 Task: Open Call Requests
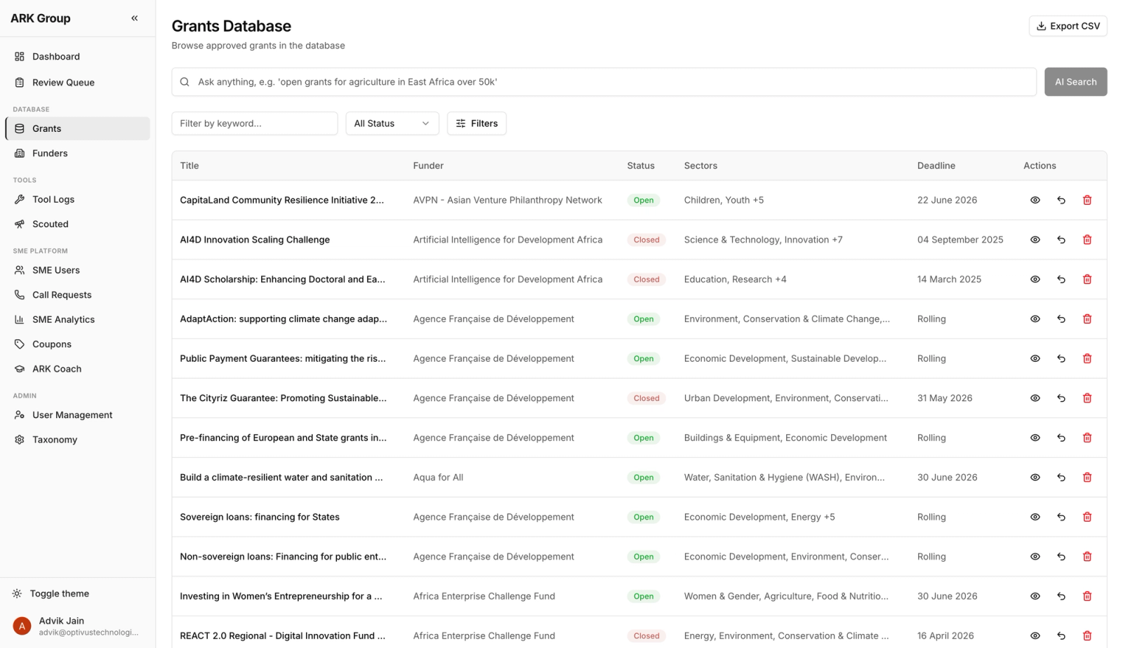(77, 295)
